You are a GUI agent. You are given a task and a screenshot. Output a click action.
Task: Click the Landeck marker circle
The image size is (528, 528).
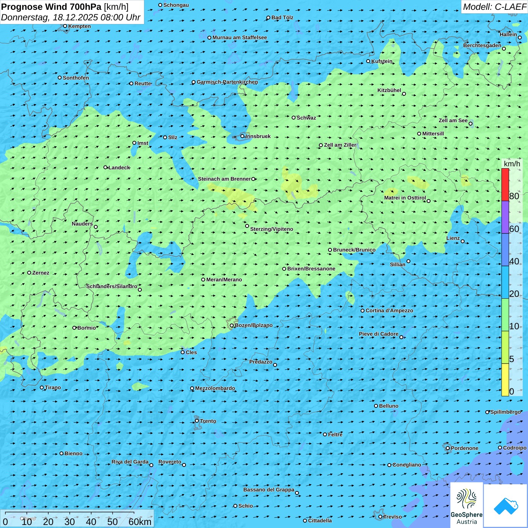tap(106, 167)
